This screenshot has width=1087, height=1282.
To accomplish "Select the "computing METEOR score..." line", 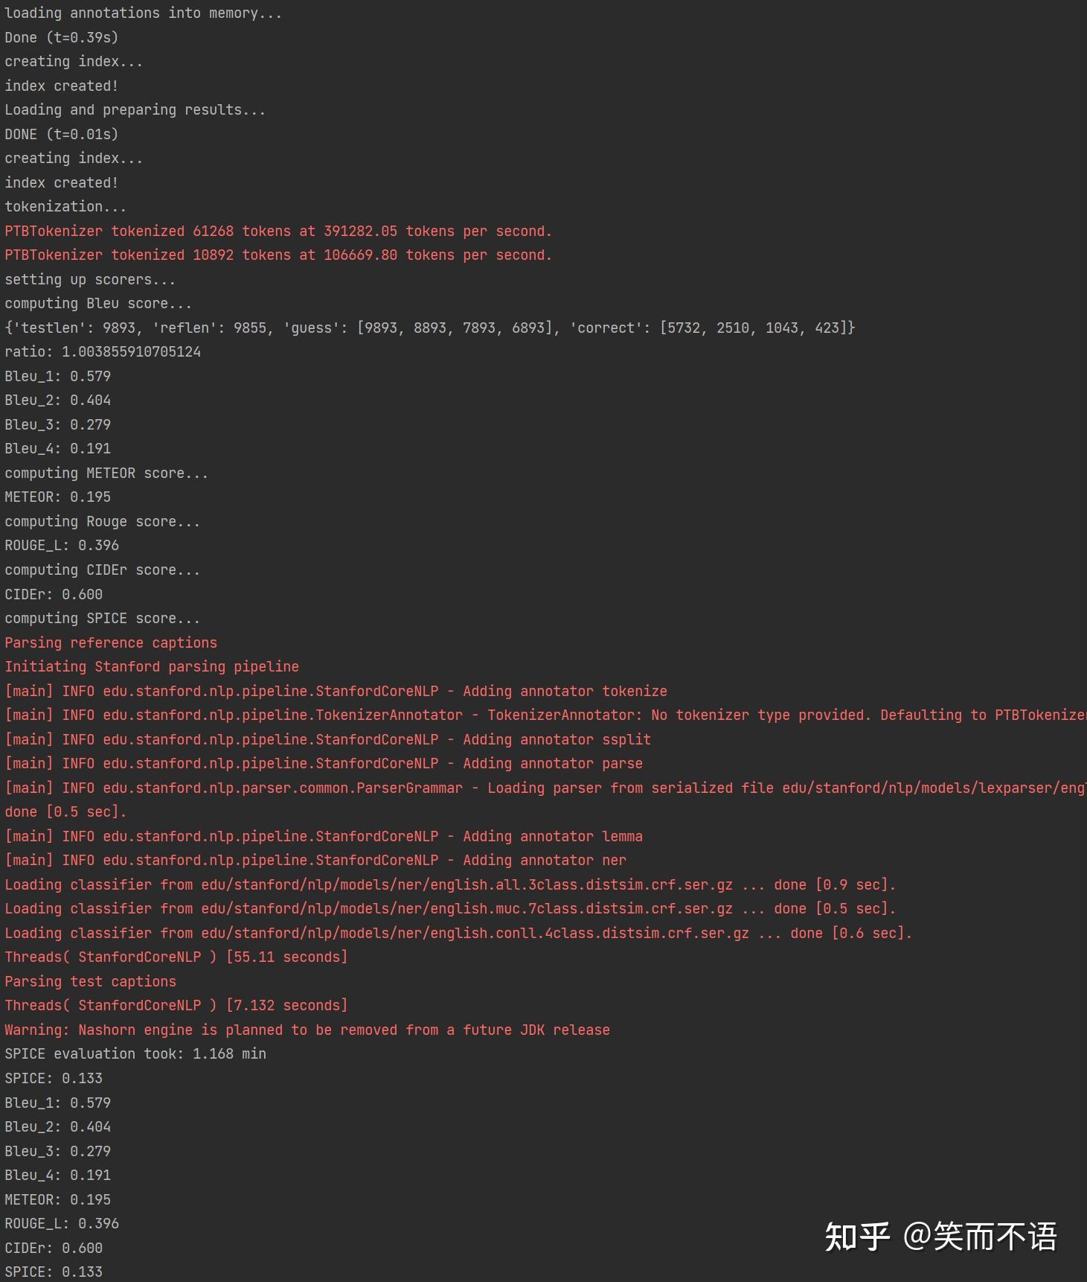I will click(106, 473).
